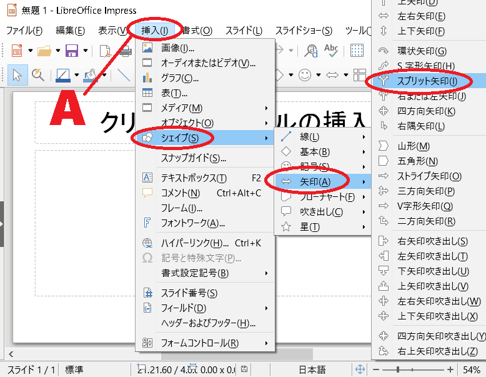Select 上下矢印吹き出し(X) shape
This screenshot has width=486, height=377.
click(x=429, y=316)
